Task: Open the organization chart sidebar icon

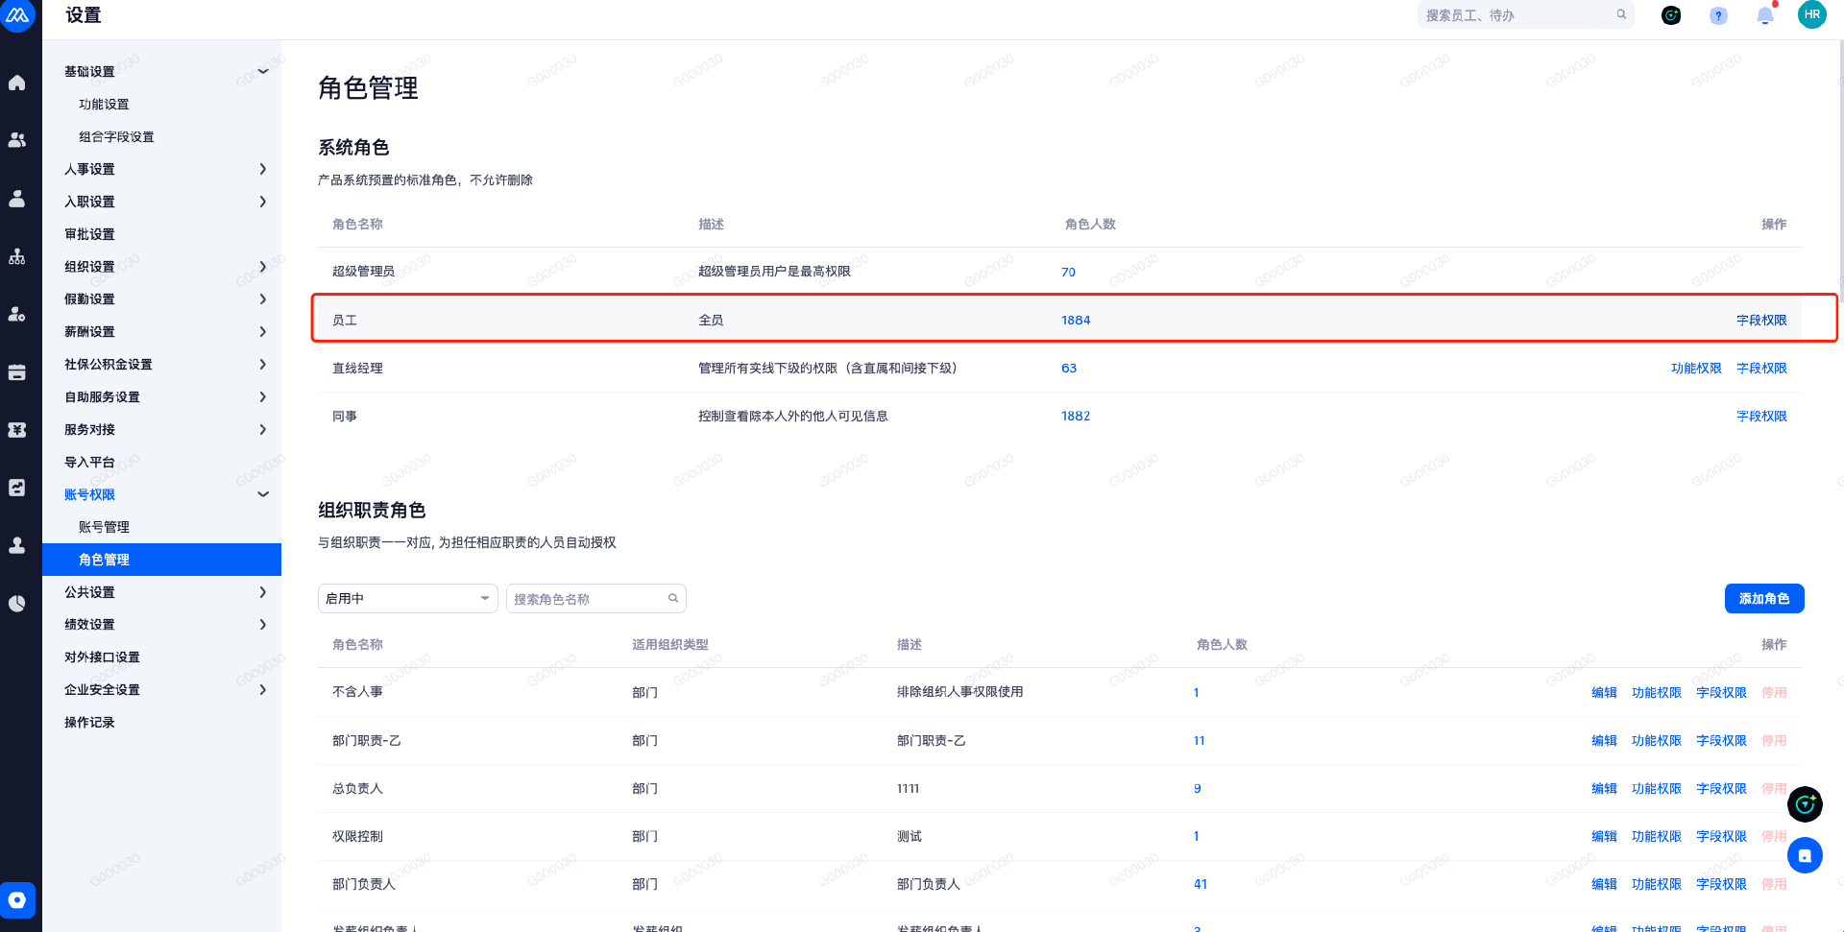Action: [x=17, y=257]
